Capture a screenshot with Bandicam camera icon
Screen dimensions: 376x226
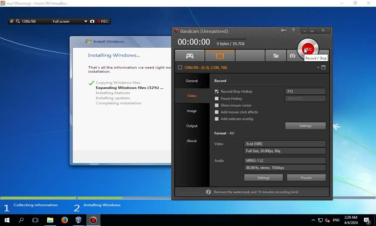(x=292, y=56)
